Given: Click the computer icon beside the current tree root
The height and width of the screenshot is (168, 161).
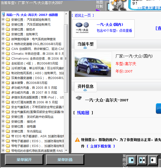Looking at the screenshot, I should (3, 14).
